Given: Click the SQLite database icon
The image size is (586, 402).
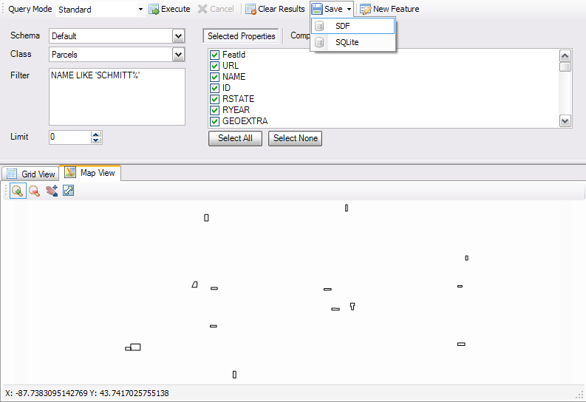Looking at the screenshot, I should tap(319, 42).
